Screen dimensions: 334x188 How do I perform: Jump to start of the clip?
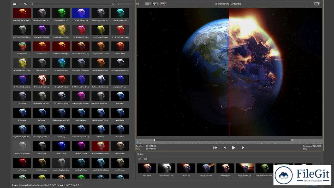pos(215,148)
